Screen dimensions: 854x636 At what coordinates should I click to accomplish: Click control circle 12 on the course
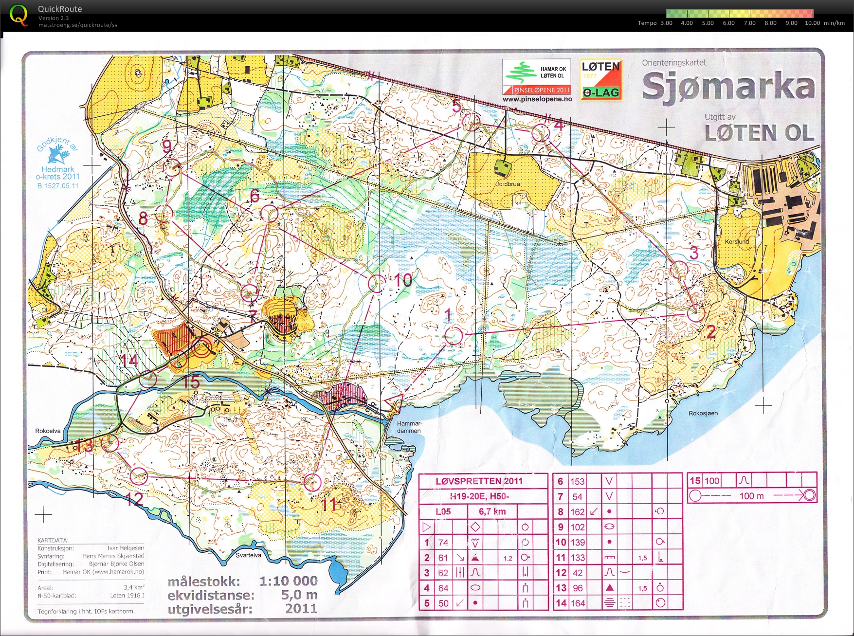click(x=140, y=476)
